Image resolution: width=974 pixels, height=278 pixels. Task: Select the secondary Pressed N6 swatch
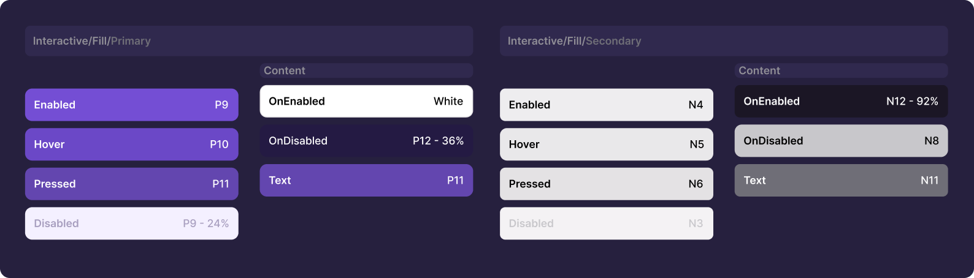coord(606,184)
